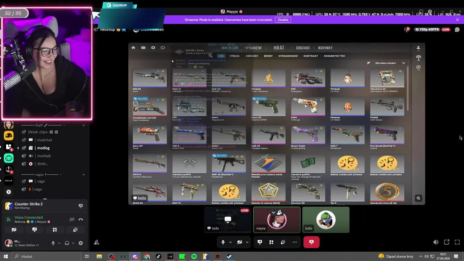Click the CS2 power quit icon

[163, 47]
